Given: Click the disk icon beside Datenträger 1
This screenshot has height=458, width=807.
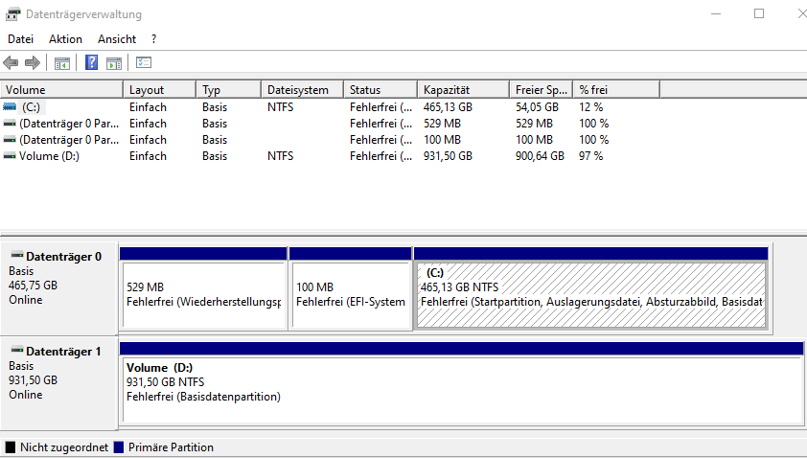Looking at the screenshot, I should [x=17, y=351].
